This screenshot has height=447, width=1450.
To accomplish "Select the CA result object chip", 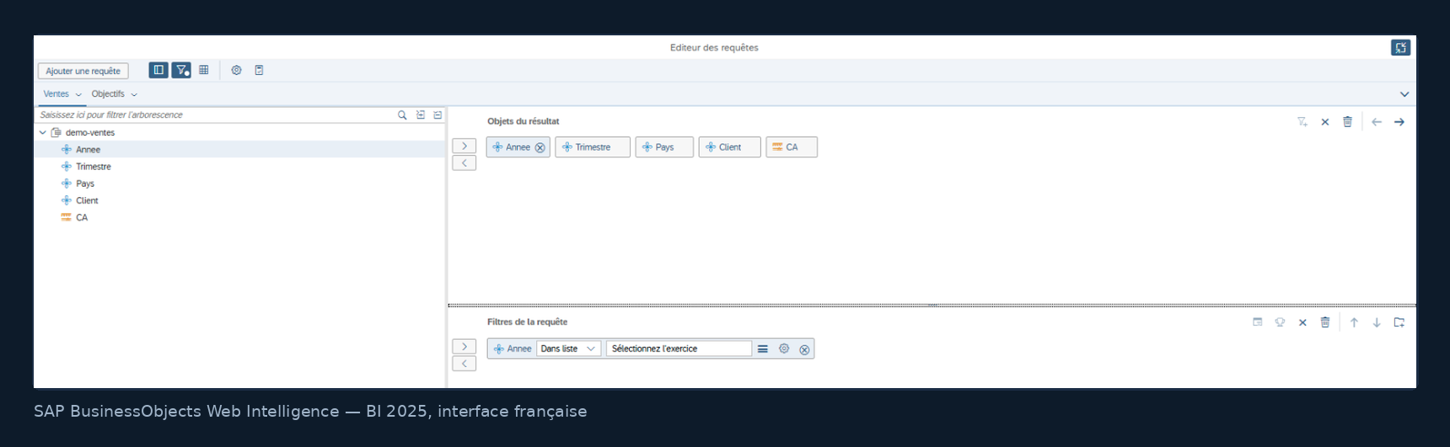I will 792,147.
